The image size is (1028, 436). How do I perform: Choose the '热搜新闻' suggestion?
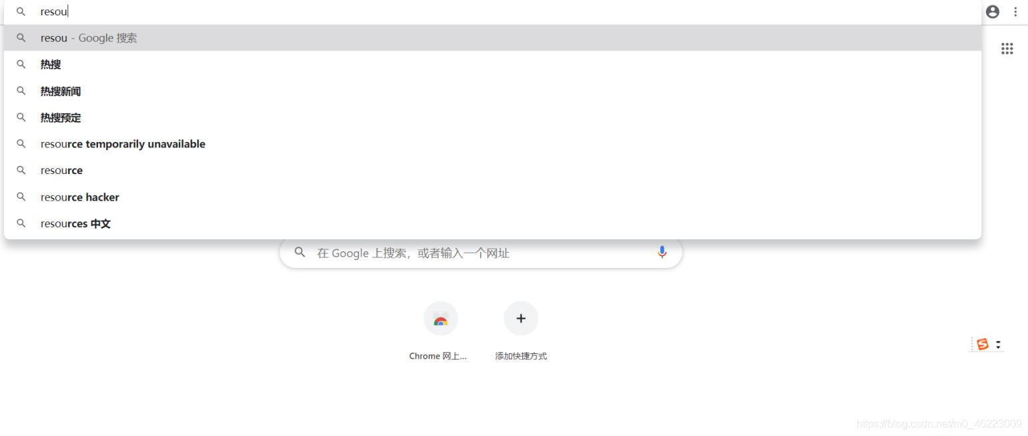tap(492, 91)
